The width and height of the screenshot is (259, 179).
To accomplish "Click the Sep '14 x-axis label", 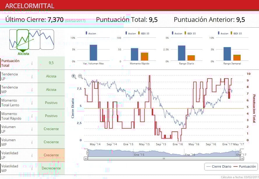I will point(112,144).
